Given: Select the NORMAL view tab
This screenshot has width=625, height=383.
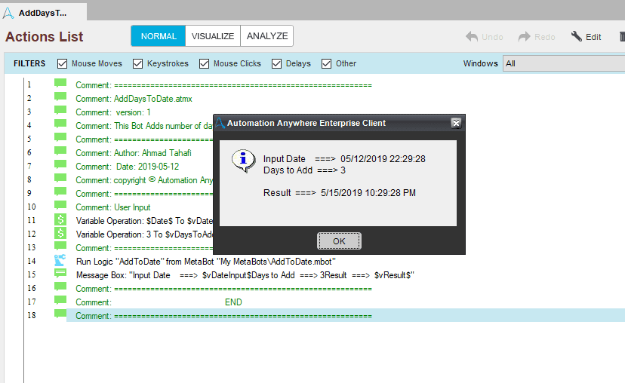Looking at the screenshot, I should 159,36.
